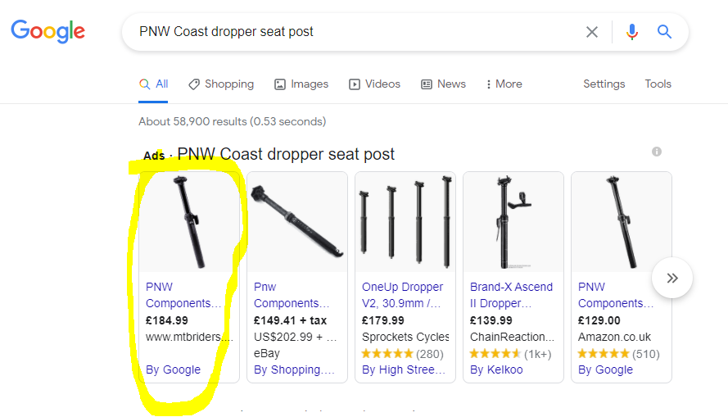This screenshot has height=417, width=728.
Task: Open the Settings menu
Action: [x=604, y=84]
